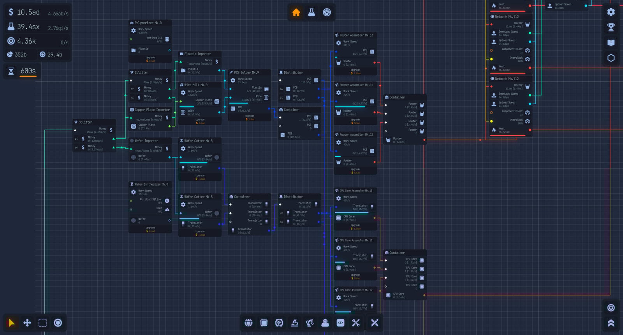Viewport: 623px width, 335px height.
Task: Switch to the move/pan arrows tool
Action: [27, 323]
